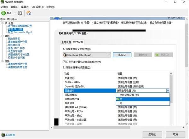Maximize the NVIDIA control panel window
The image size is (189, 139).
175,2
